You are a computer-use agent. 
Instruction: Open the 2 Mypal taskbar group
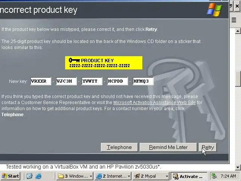[151, 176]
